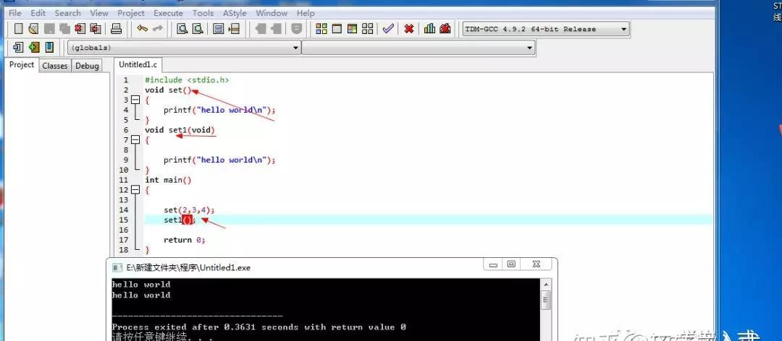
Task: Click the Save All toolbar icon
Action: (x=64, y=29)
